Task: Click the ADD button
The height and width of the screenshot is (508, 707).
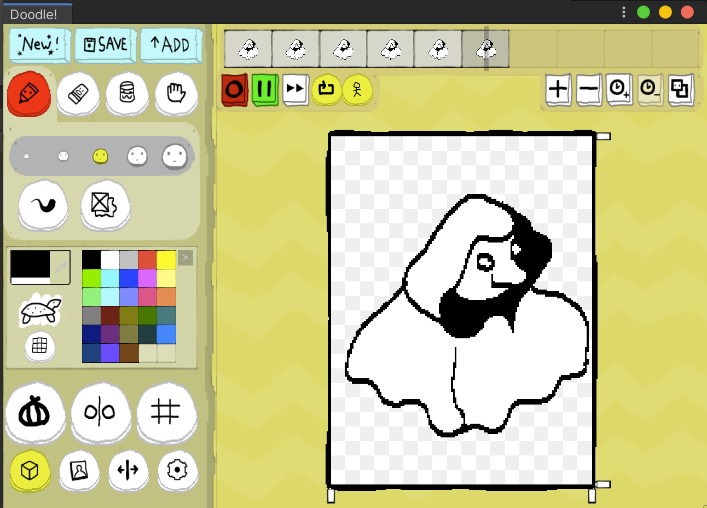Action: pyautogui.click(x=171, y=45)
